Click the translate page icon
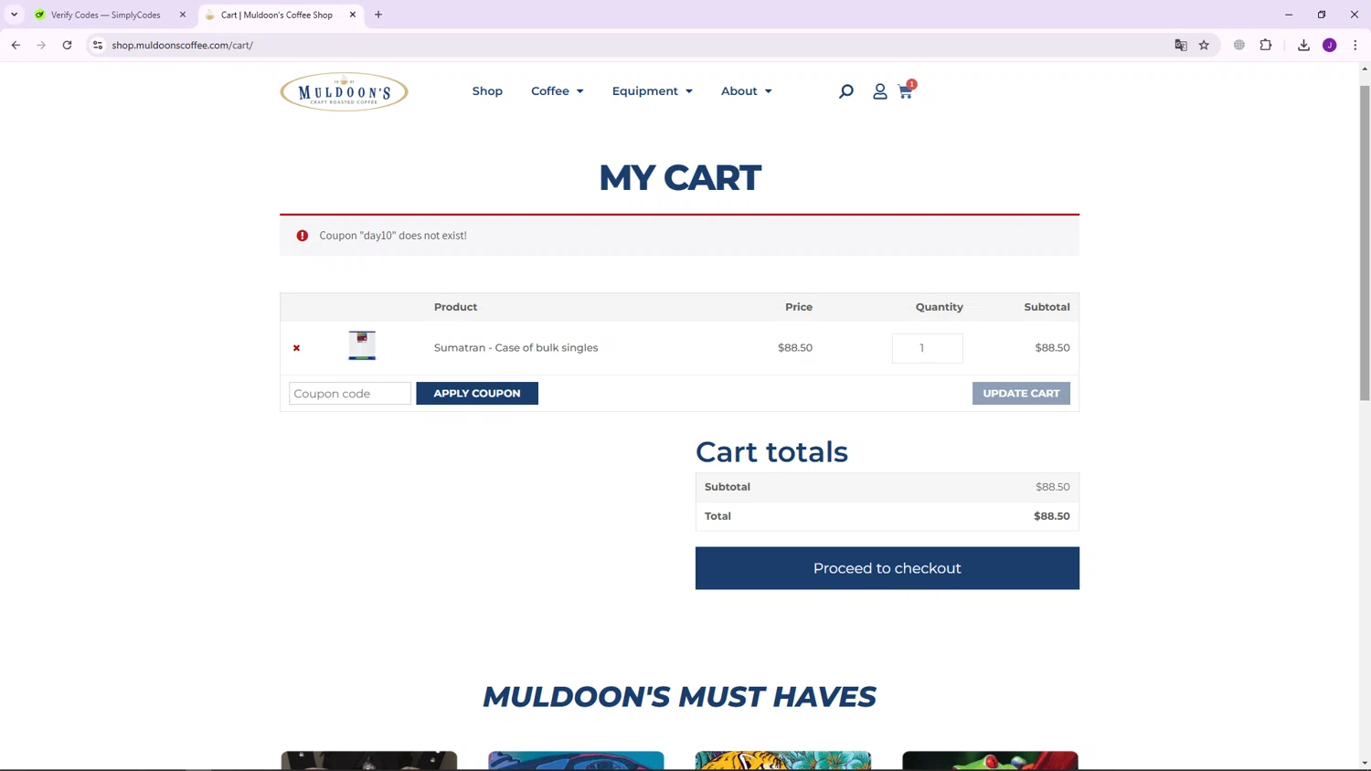Image resolution: width=1371 pixels, height=771 pixels. pyautogui.click(x=1181, y=45)
